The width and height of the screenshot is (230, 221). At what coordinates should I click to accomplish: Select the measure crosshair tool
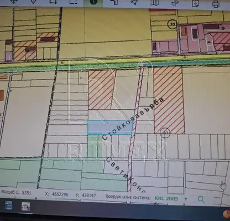[x=175, y=3]
